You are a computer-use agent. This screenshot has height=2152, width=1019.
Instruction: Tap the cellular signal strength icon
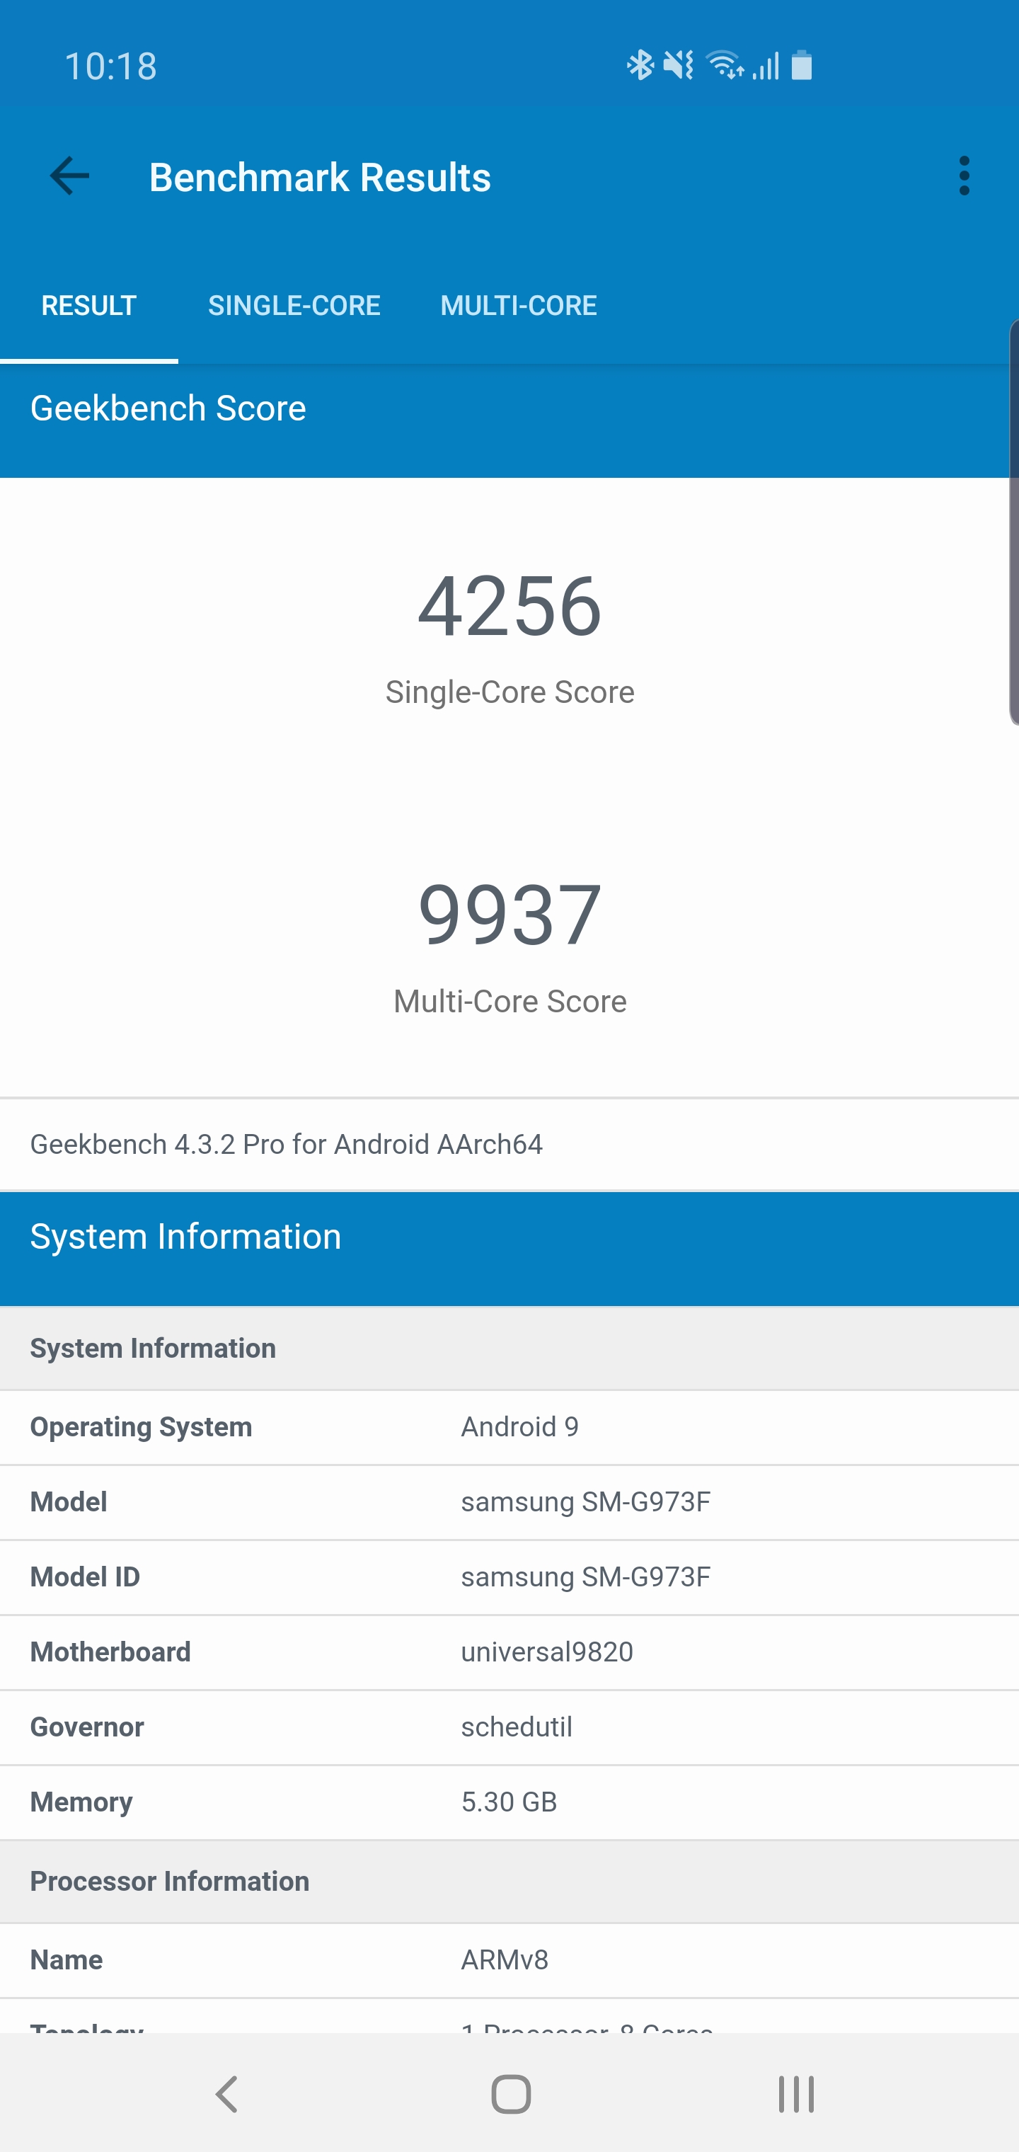(766, 65)
